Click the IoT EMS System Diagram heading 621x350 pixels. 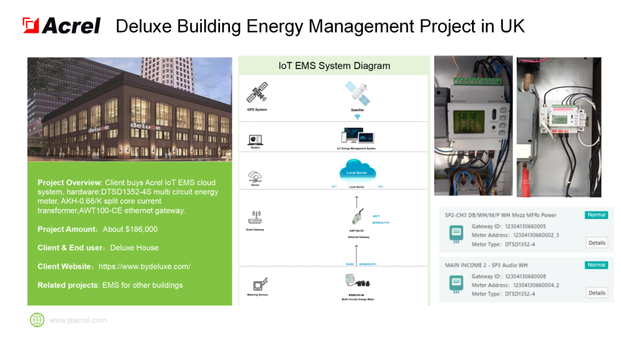pos(334,66)
